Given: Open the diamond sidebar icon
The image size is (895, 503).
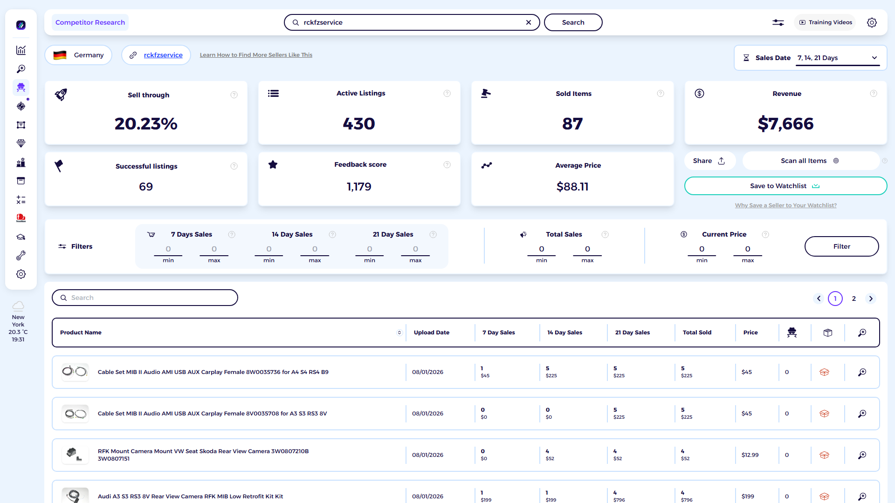Looking at the screenshot, I should click(21, 143).
